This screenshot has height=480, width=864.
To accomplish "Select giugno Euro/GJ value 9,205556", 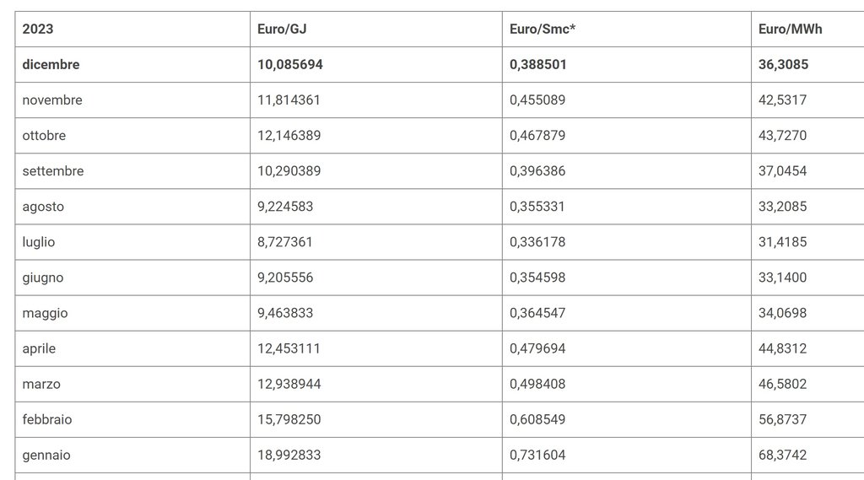I will click(289, 278).
